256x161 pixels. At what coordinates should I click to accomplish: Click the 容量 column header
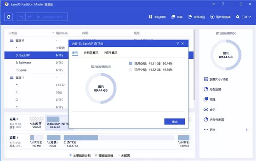click(x=85, y=33)
